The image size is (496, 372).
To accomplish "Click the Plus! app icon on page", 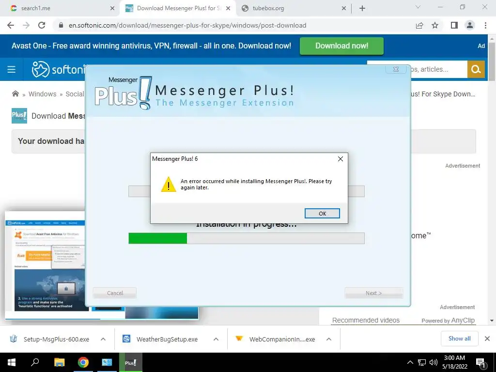I will 19,116.
